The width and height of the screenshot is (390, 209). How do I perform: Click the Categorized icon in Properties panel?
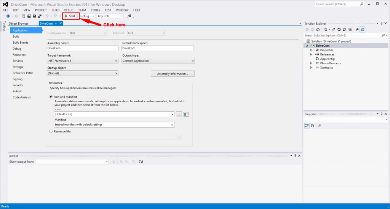pyautogui.click(x=307, y=126)
